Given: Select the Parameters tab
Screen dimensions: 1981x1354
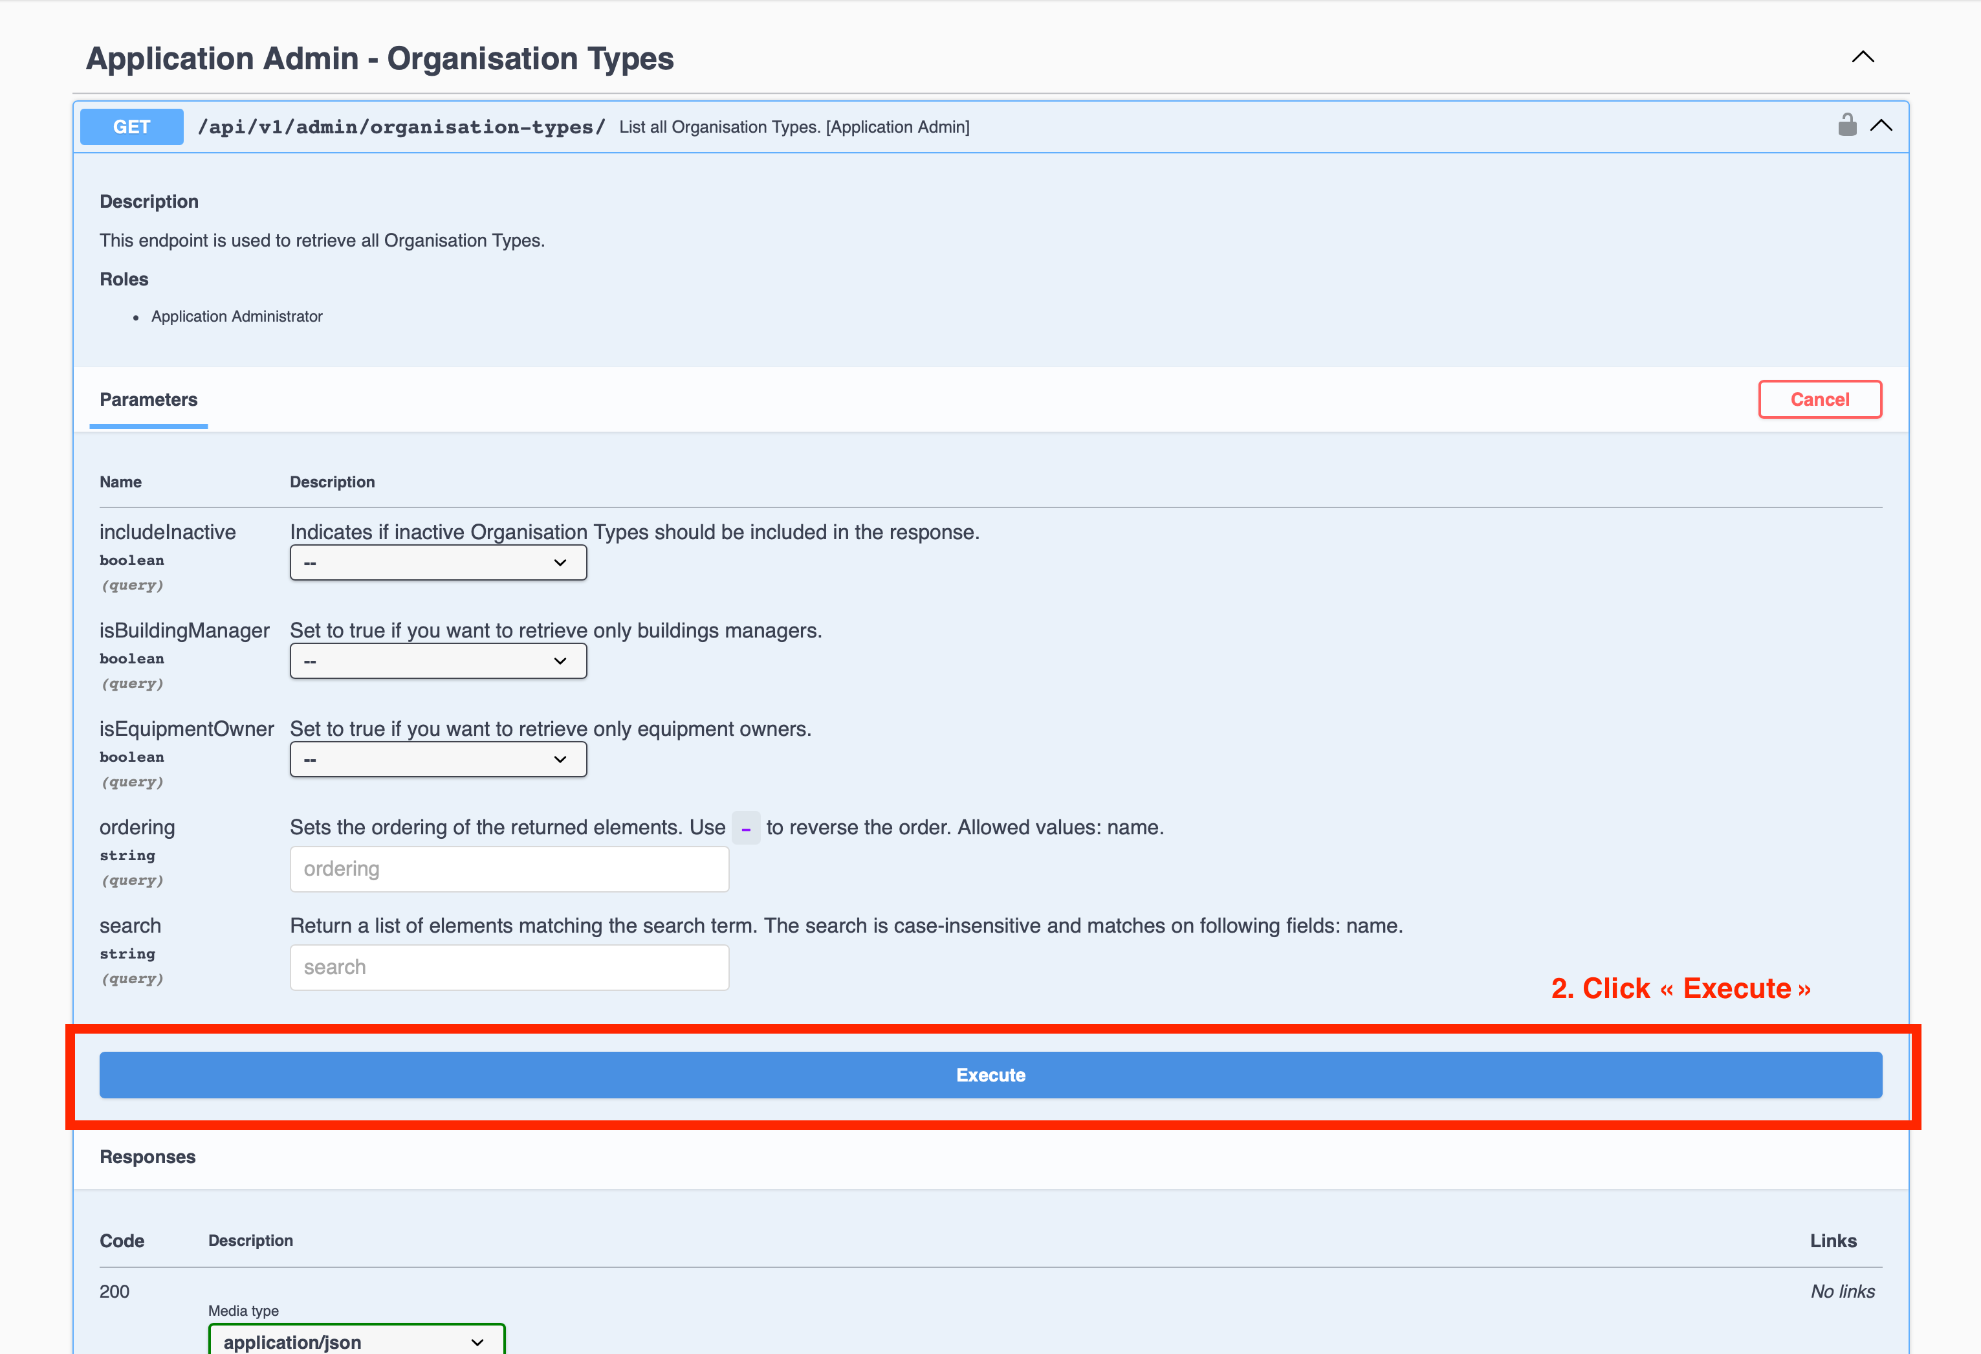Looking at the screenshot, I should pyautogui.click(x=148, y=399).
